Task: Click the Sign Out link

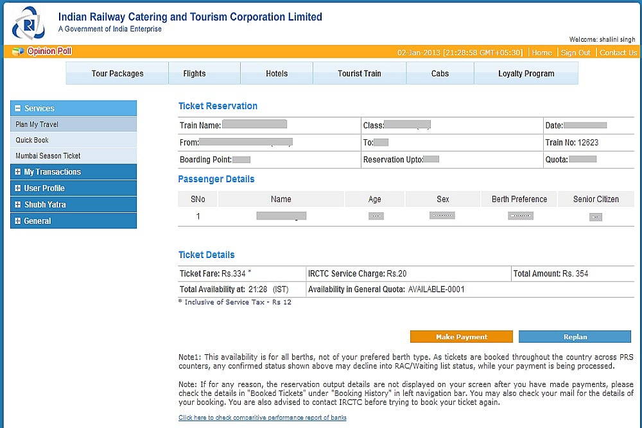Action: coord(575,53)
